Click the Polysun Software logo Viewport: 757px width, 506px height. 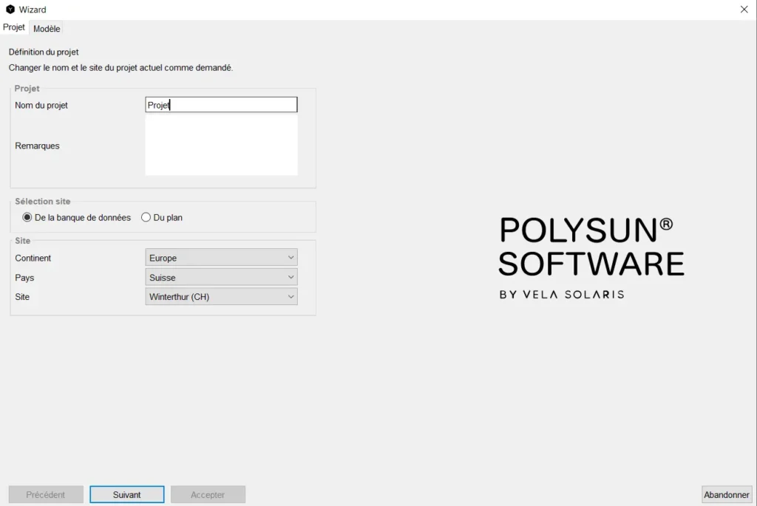[591, 247]
